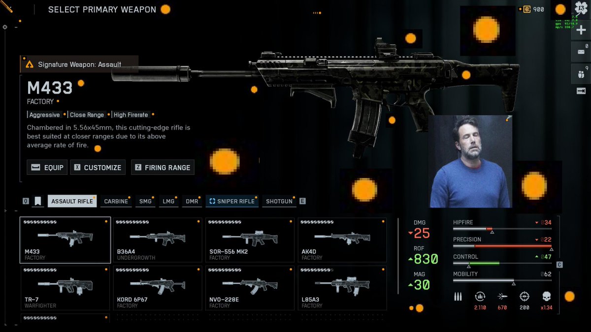591x332 pixels.
Task: Click the High Firerate trait tag
Action: coord(131,115)
